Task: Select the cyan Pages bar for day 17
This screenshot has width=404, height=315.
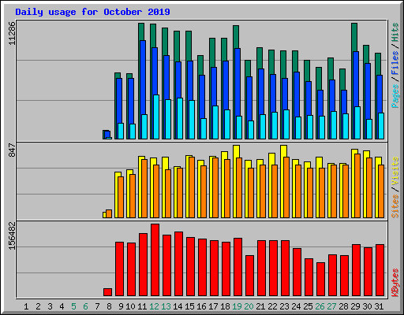Action: point(215,123)
